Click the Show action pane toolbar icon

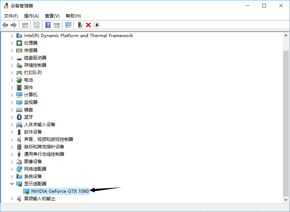point(57,25)
